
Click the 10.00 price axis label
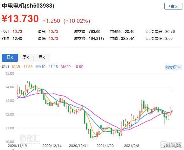(10, 142)
